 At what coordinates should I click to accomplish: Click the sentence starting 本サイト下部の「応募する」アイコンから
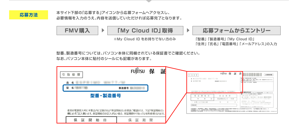(x=113, y=13)
